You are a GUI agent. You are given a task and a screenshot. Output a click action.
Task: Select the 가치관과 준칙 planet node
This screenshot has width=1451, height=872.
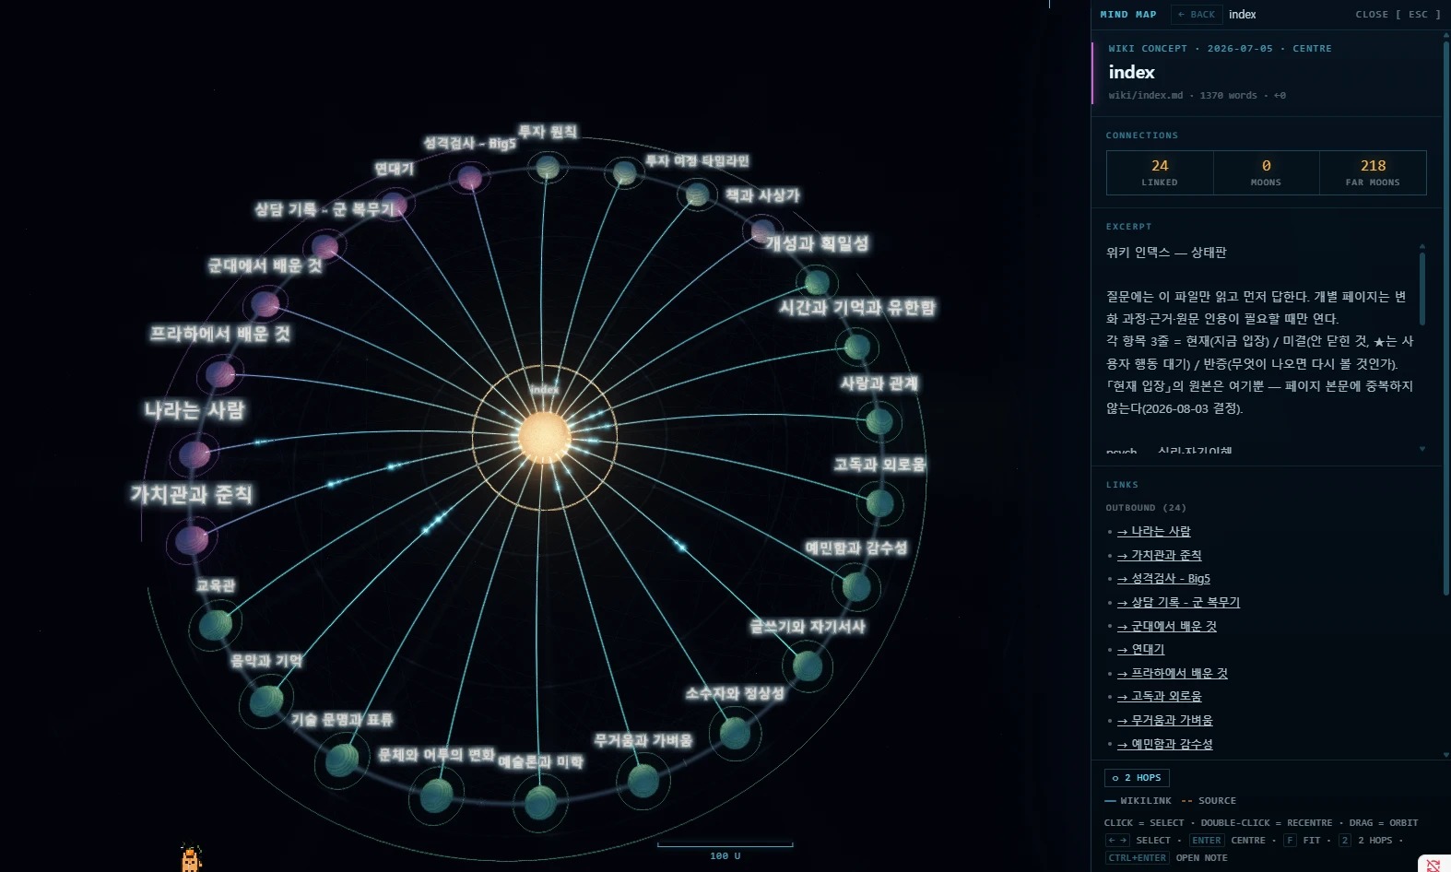pyautogui.click(x=192, y=539)
